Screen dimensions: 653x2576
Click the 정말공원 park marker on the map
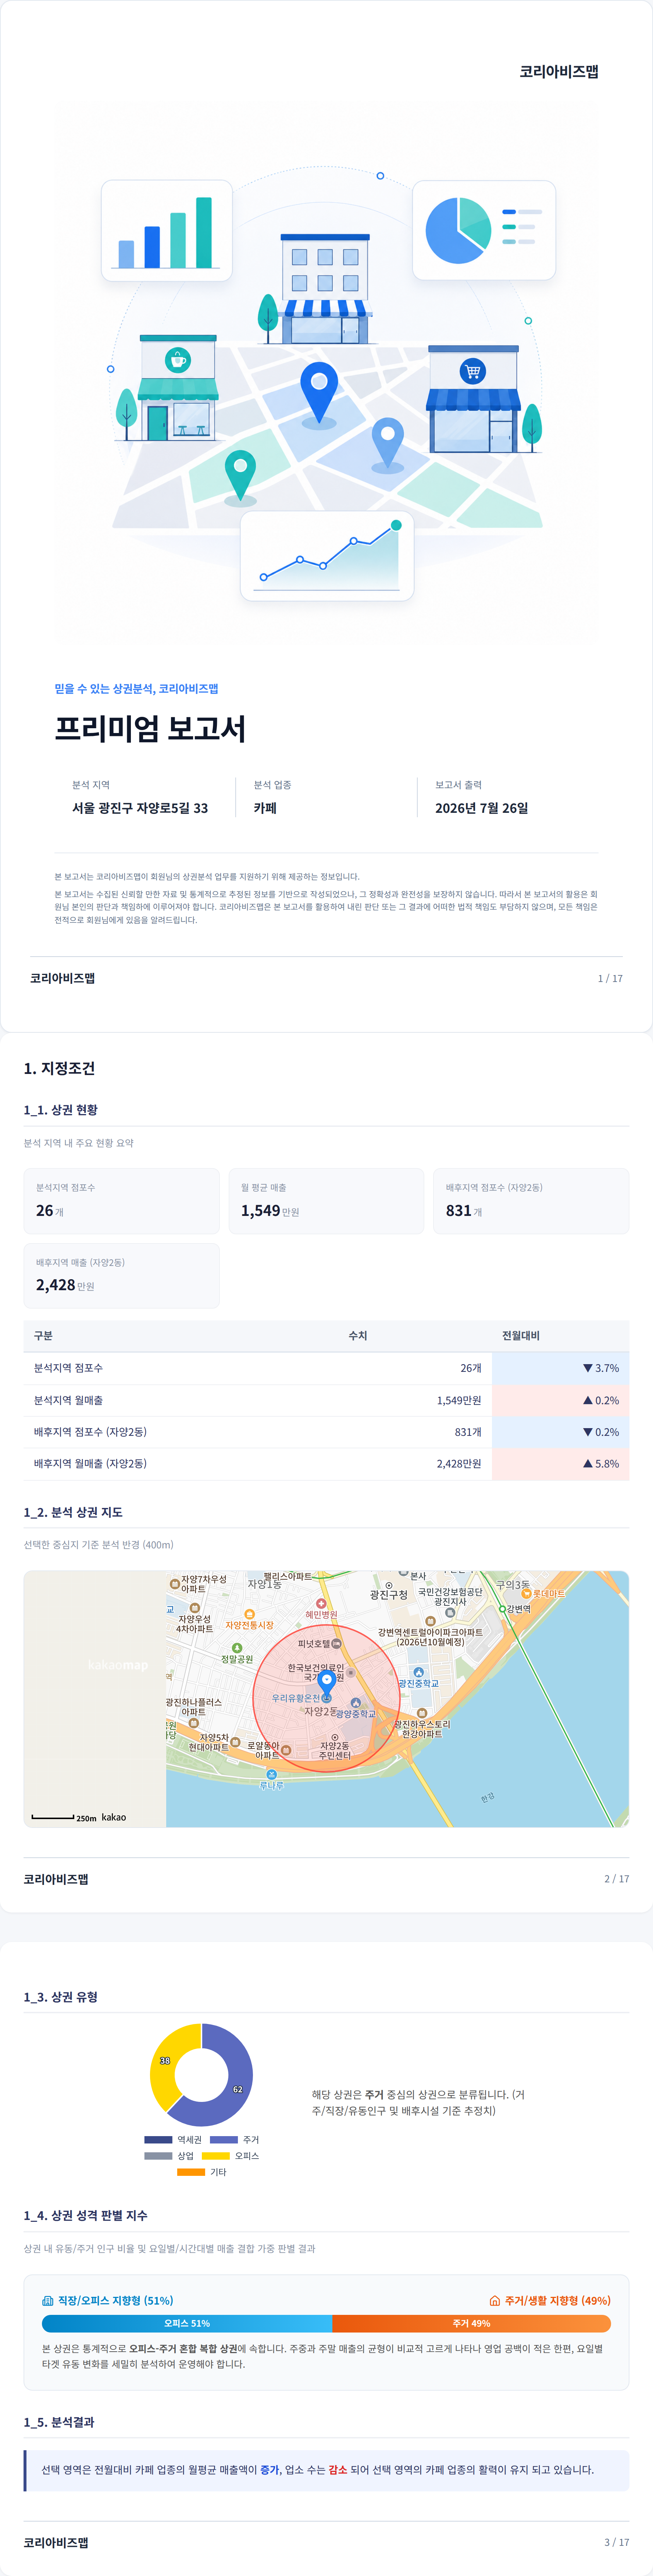tap(237, 1648)
